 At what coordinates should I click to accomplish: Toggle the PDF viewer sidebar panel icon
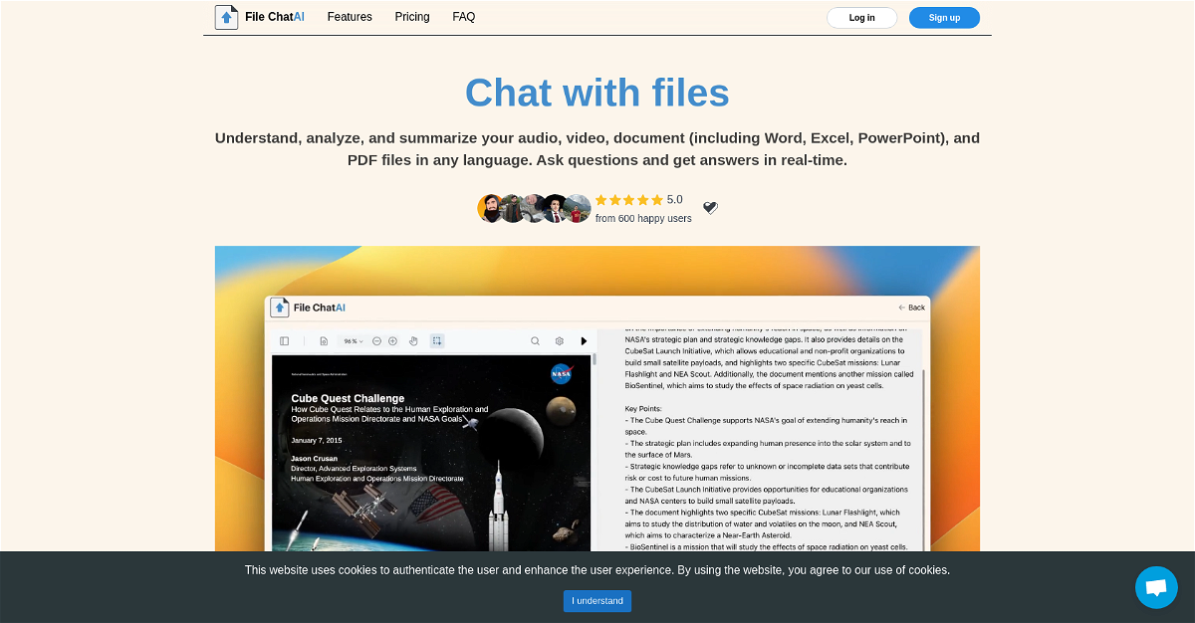(284, 340)
